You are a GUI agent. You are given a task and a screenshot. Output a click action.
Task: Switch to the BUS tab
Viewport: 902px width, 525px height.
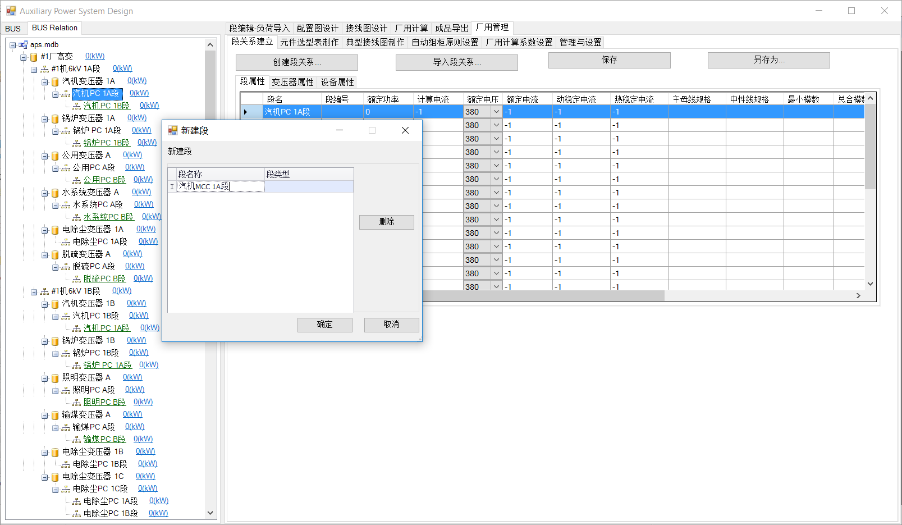[x=13, y=29]
